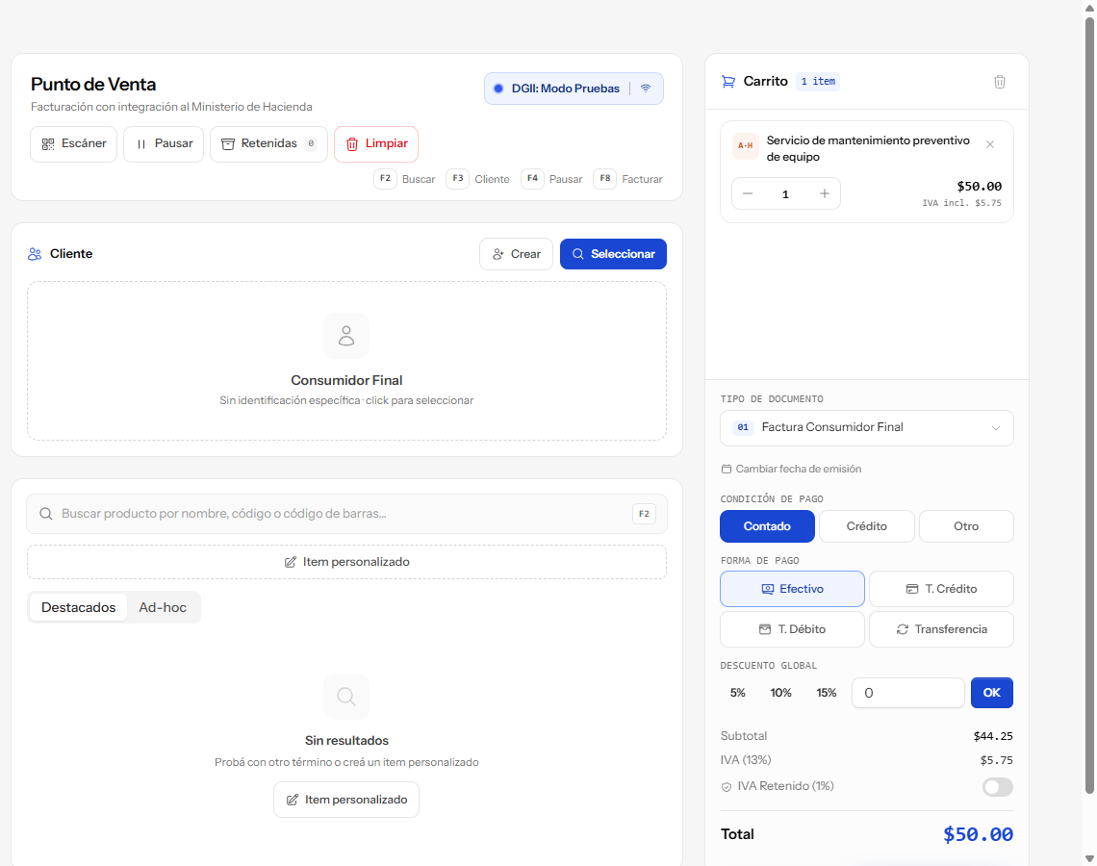Choose T. Crédito payment method
Viewport: 1097px width, 866px height.
(942, 589)
